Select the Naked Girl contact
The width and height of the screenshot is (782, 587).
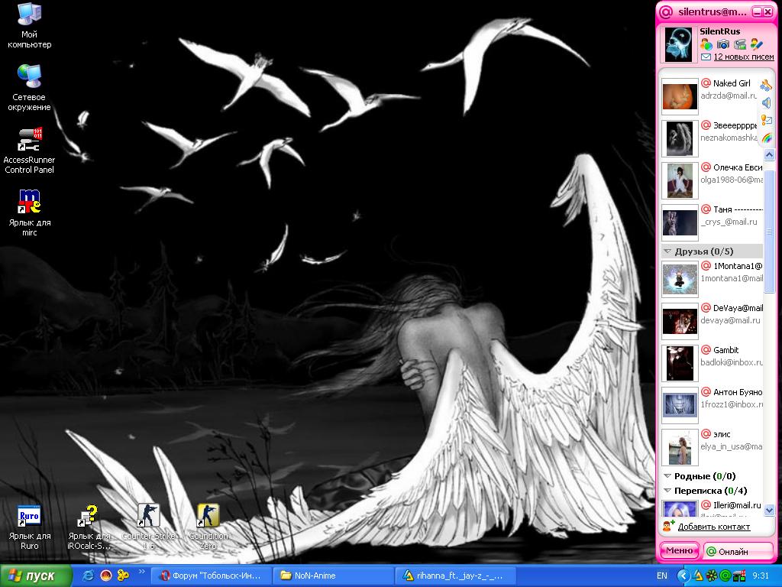711,95
